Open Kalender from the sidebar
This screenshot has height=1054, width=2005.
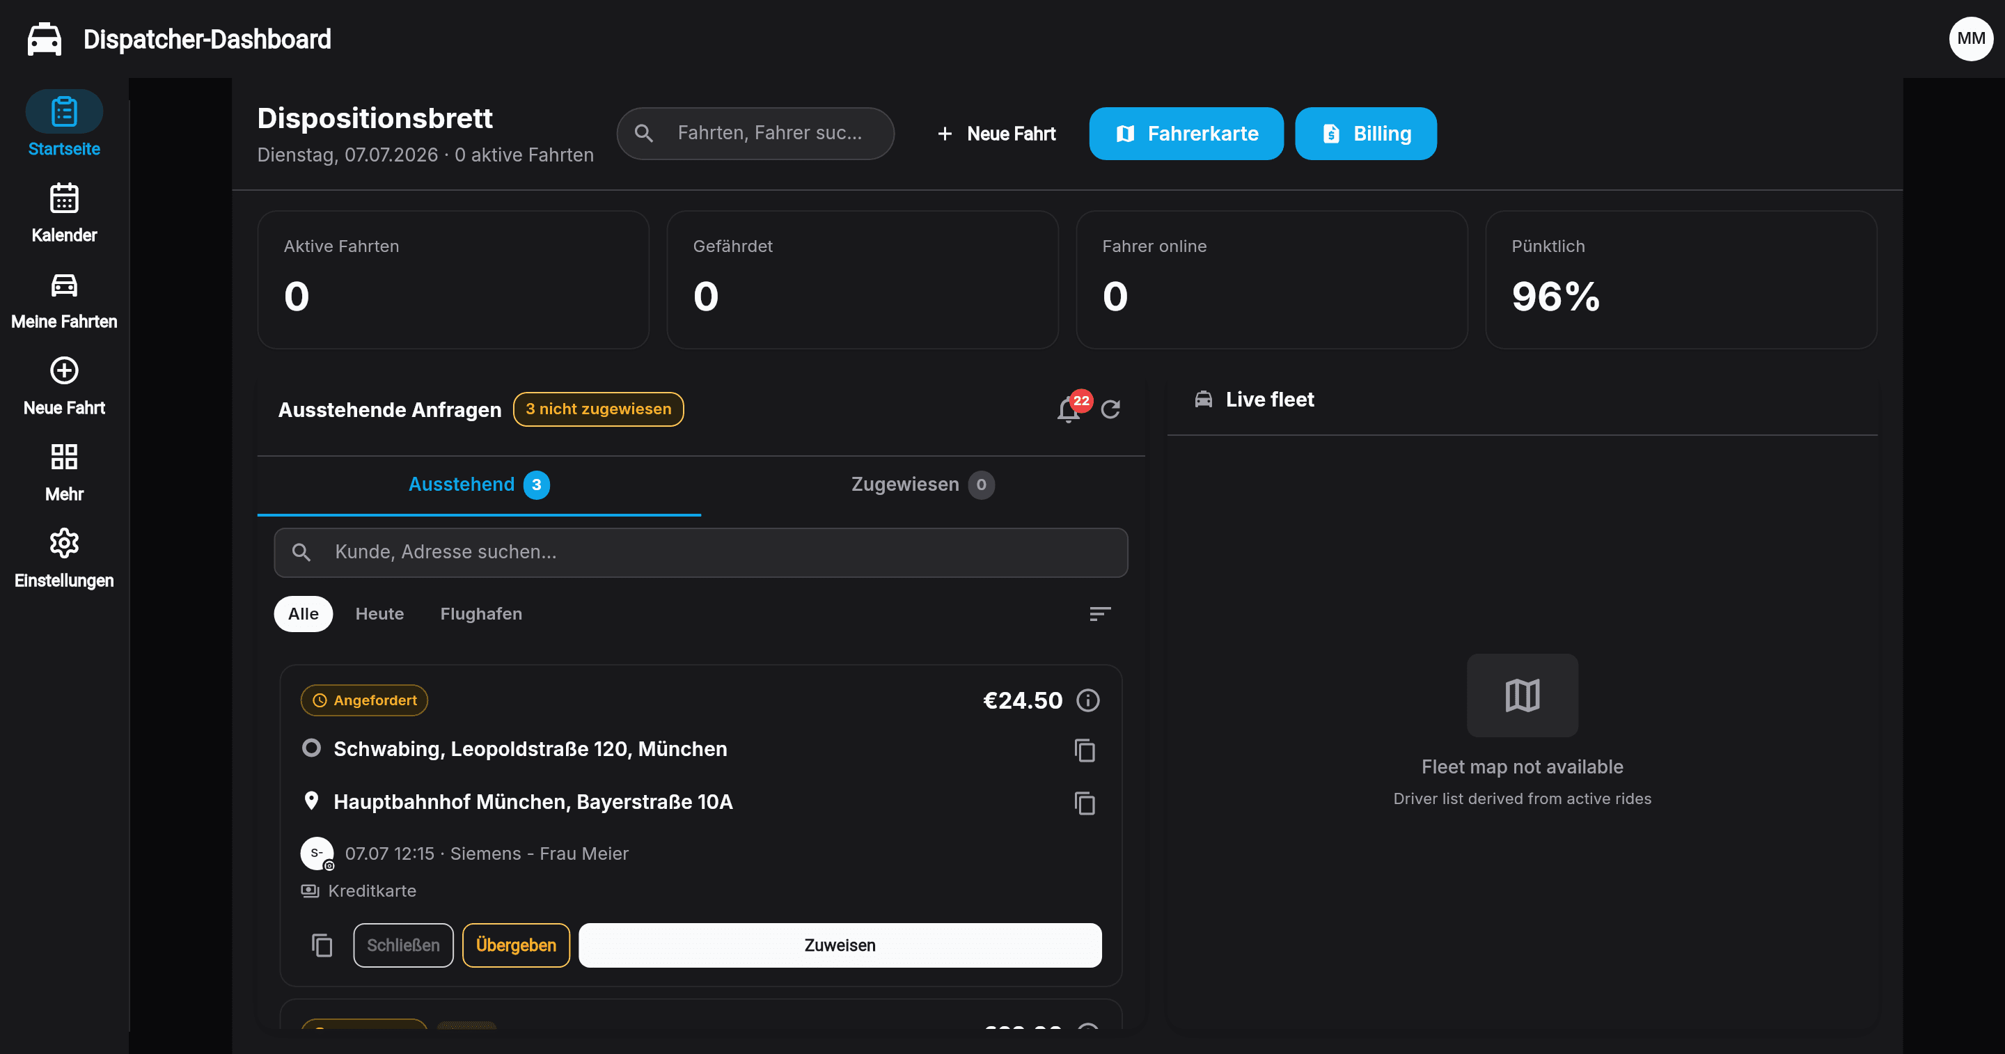(64, 212)
